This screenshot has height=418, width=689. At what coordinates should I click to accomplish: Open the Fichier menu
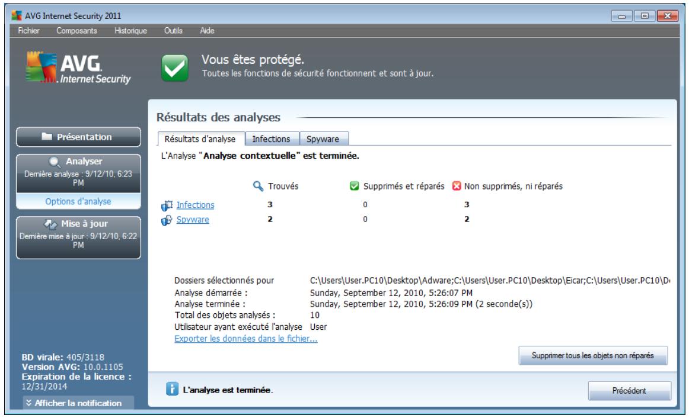tap(28, 31)
